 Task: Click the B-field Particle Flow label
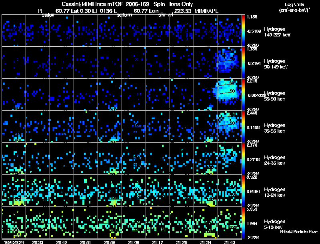tap(298, 232)
